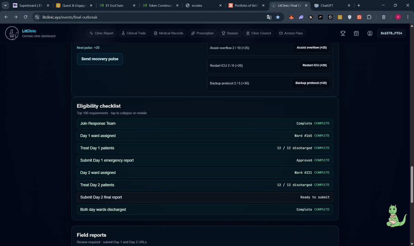Click the translate page icon
414x246 pixels.
click(269, 17)
